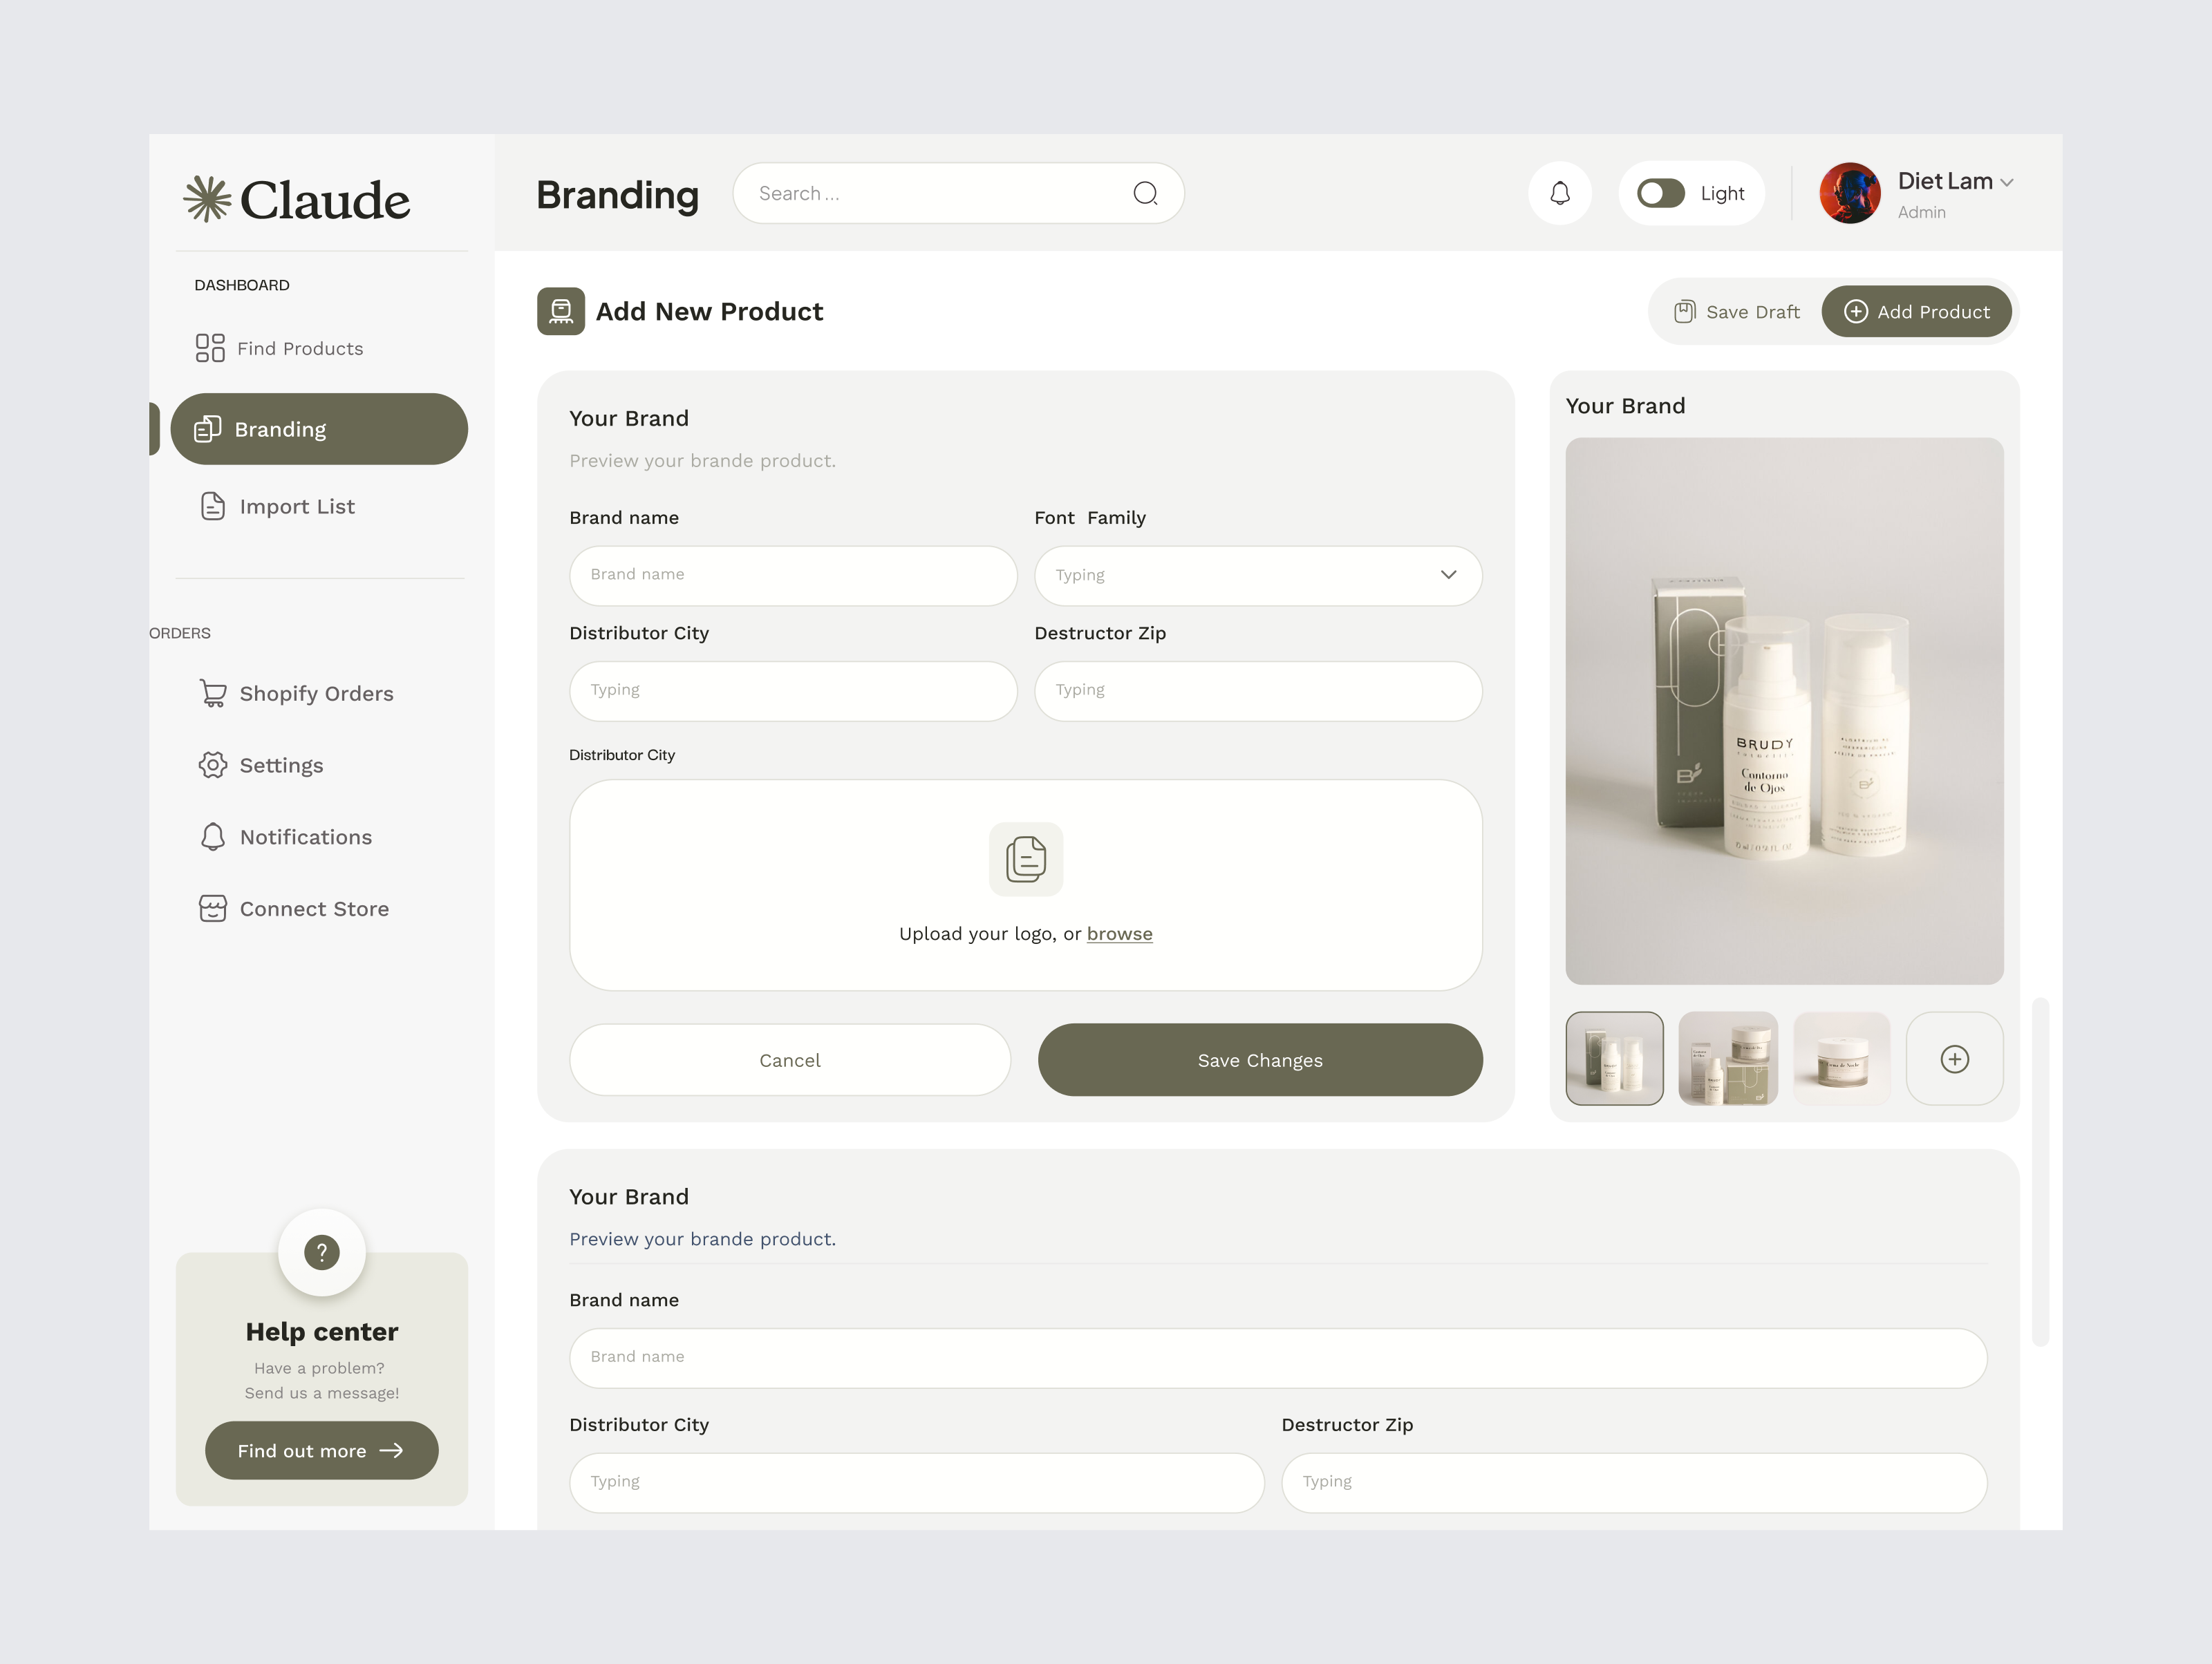Click the plus tile to add another image
Viewport: 2212px width, 1664px height.
pos(1955,1059)
